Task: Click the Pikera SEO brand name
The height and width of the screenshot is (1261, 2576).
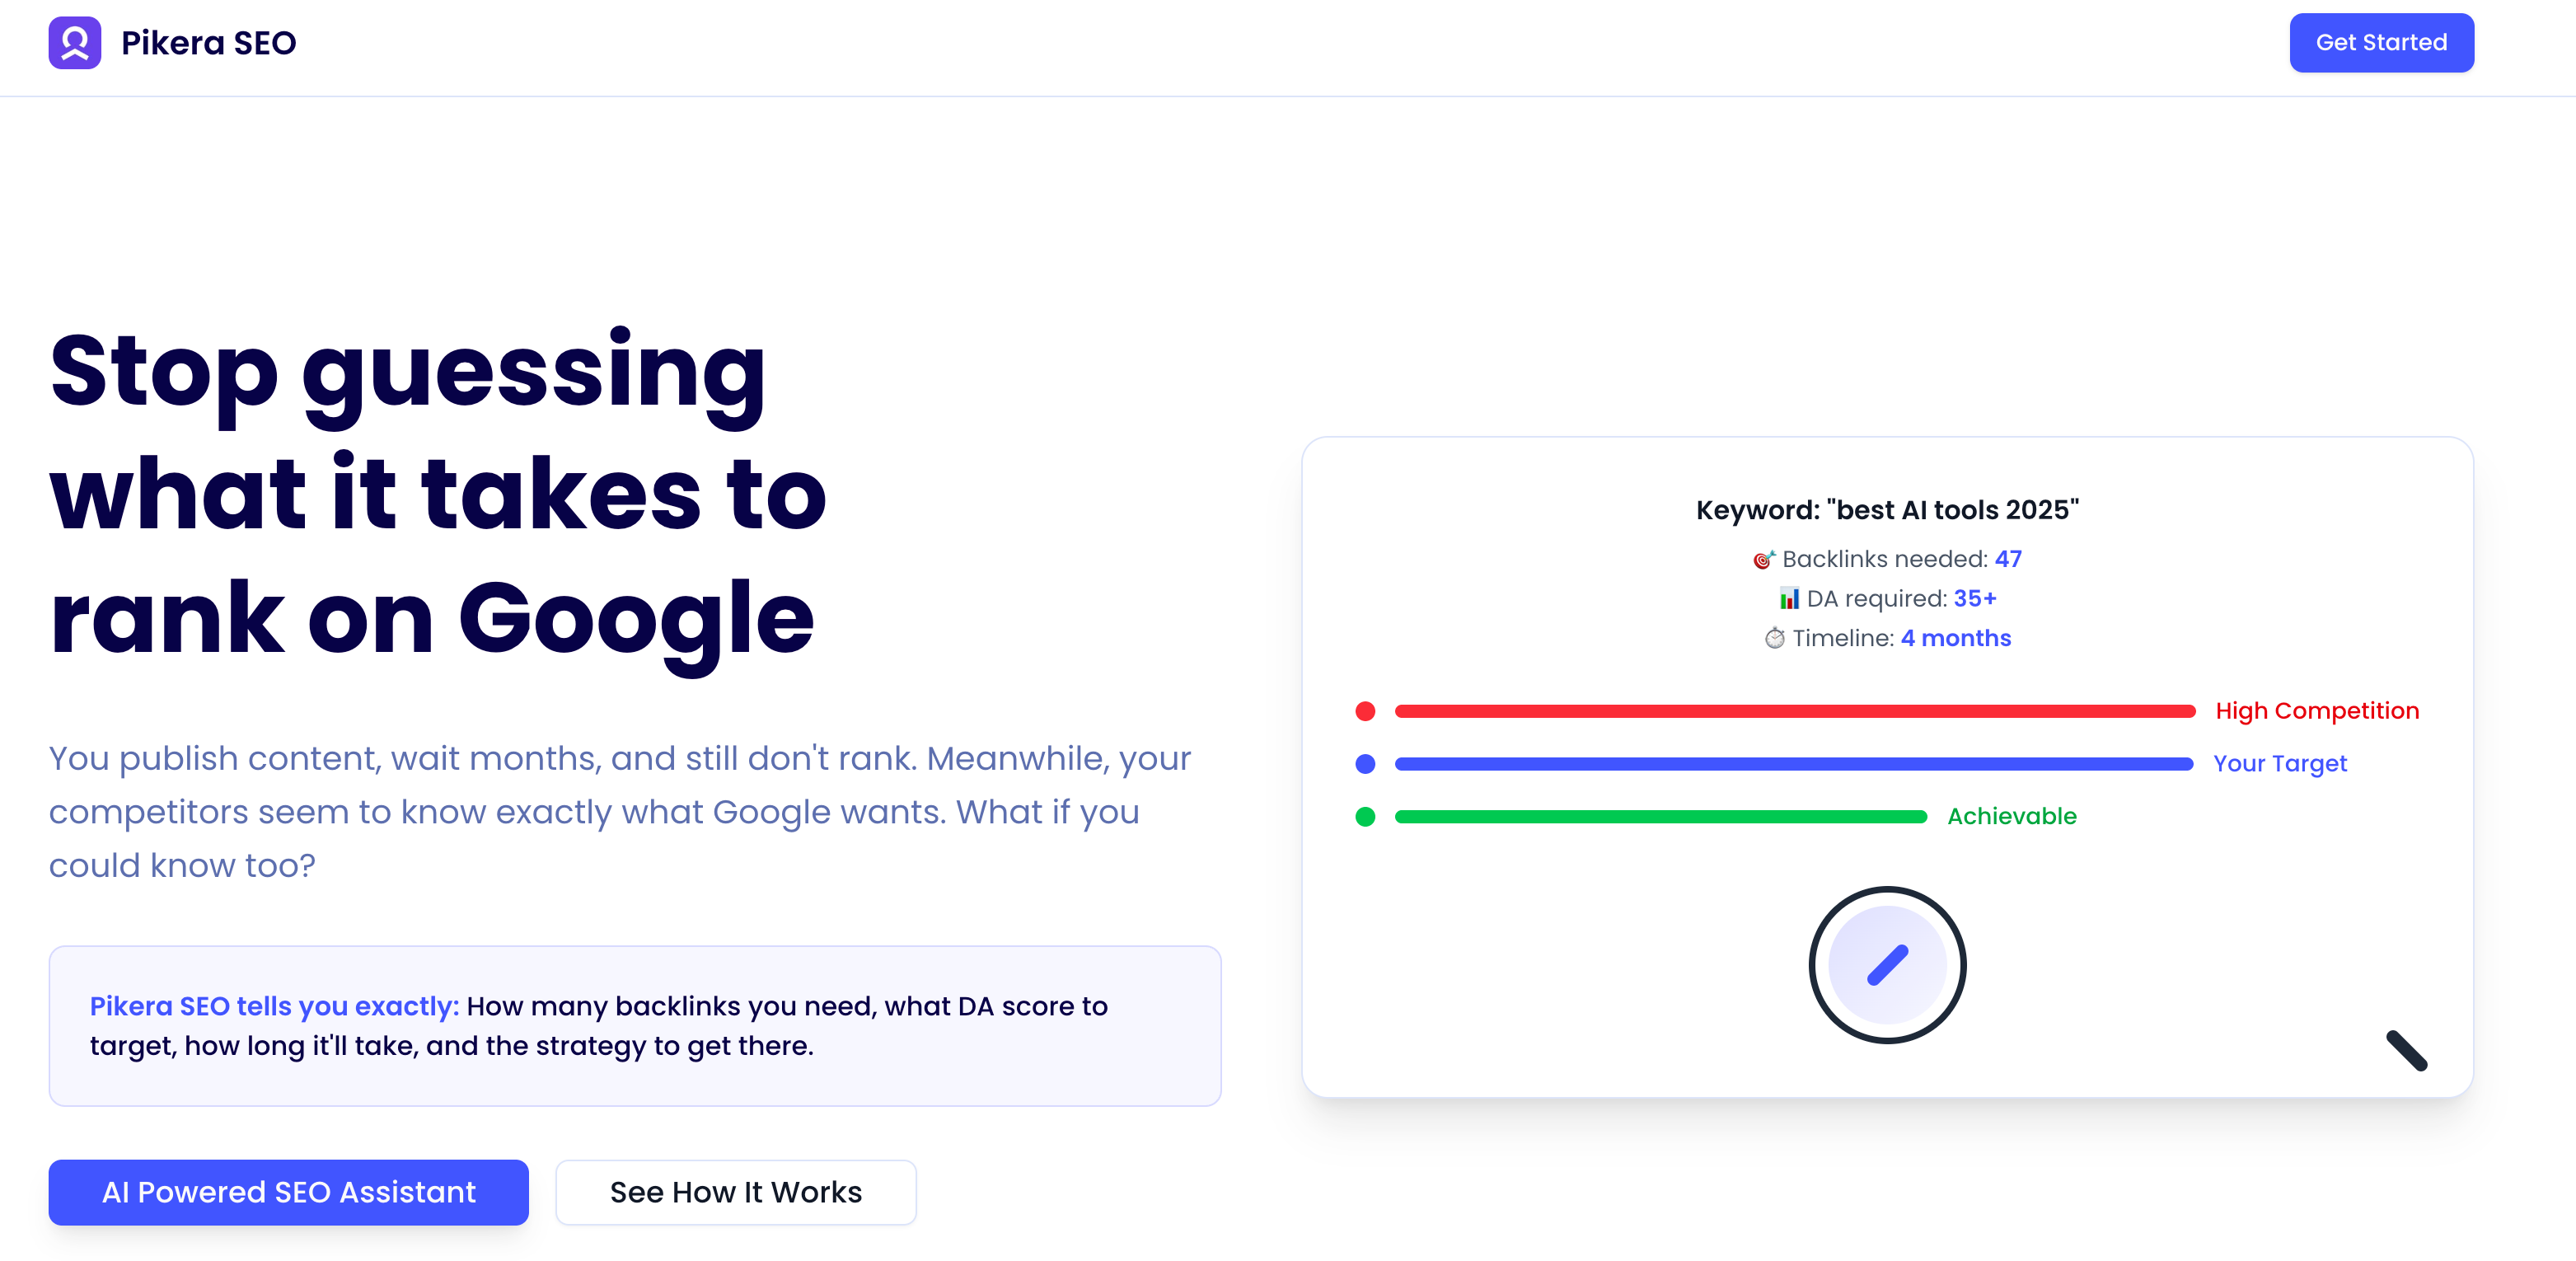Action: [x=208, y=43]
